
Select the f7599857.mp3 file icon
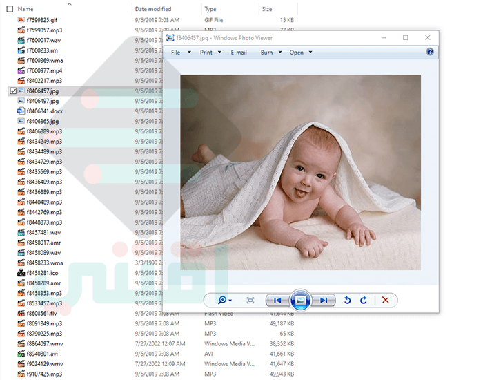tap(21, 30)
